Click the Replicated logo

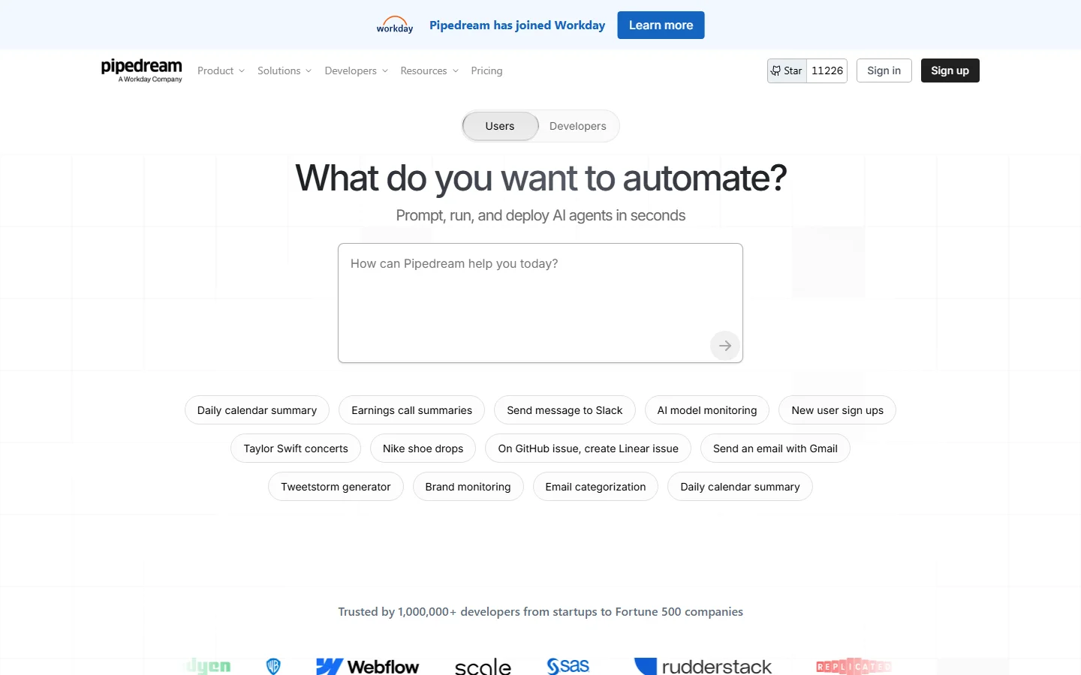[853, 666]
